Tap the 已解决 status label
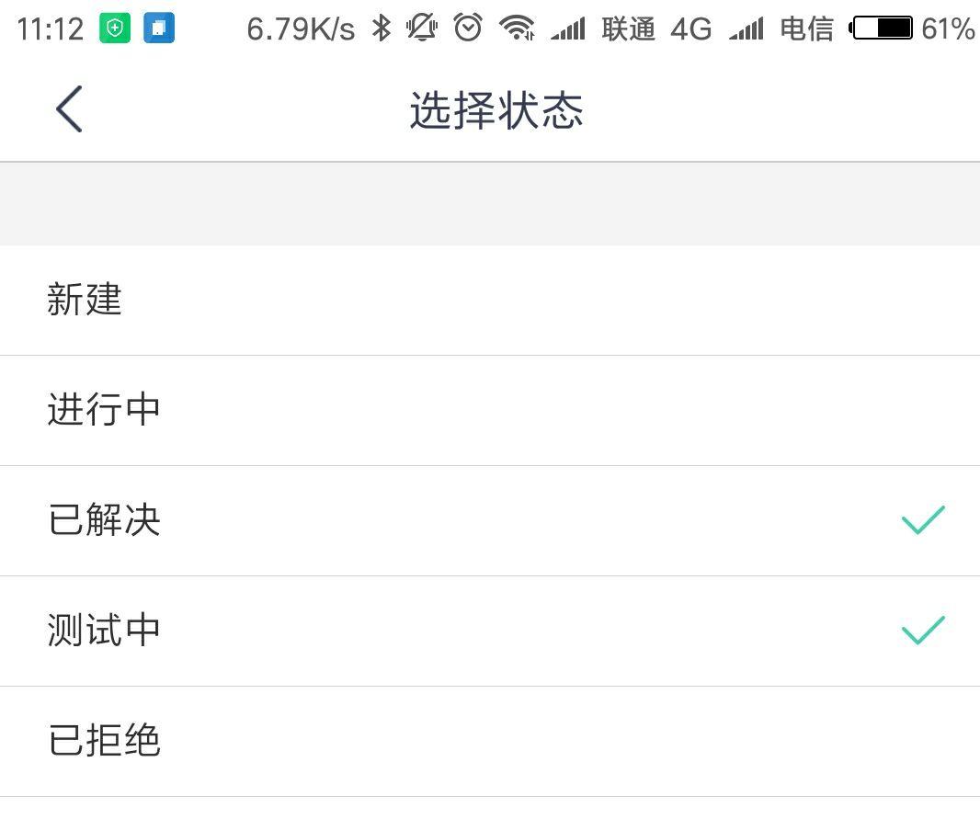 point(105,519)
